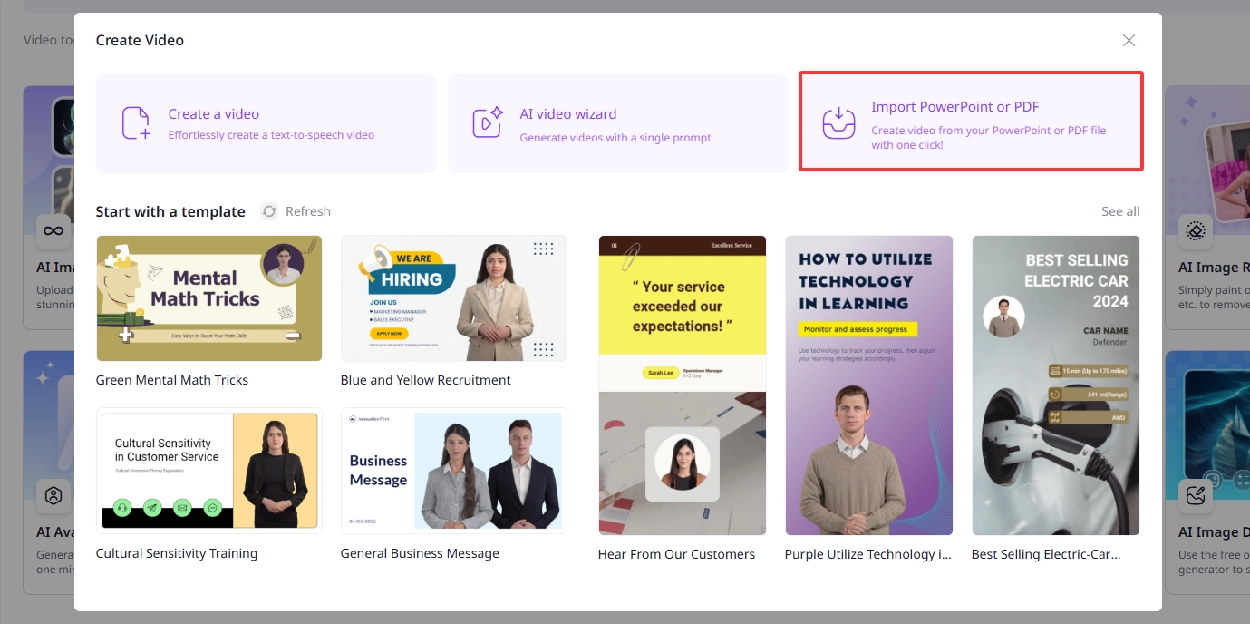Image resolution: width=1250 pixels, height=624 pixels.
Task: Click the Import PowerPoint or PDF tray icon
Action: point(838,123)
